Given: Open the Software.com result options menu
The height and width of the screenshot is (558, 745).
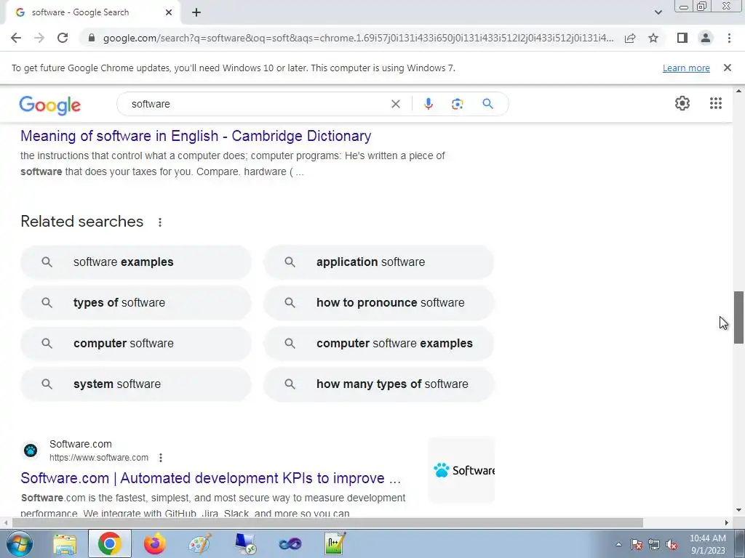Looking at the screenshot, I should point(161,458).
